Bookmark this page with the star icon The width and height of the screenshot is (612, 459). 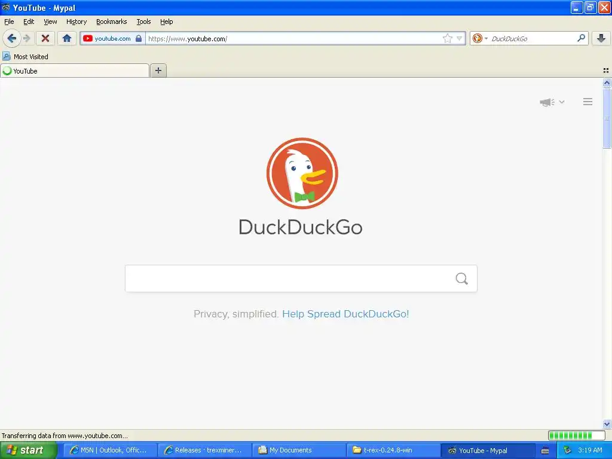click(447, 38)
